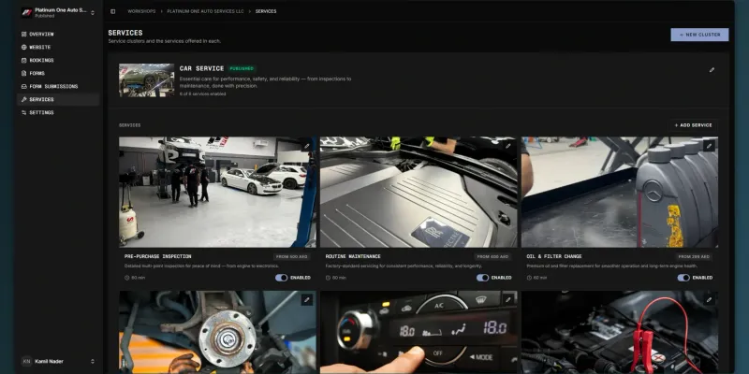Open Settings in the sidebar

click(x=58, y=112)
